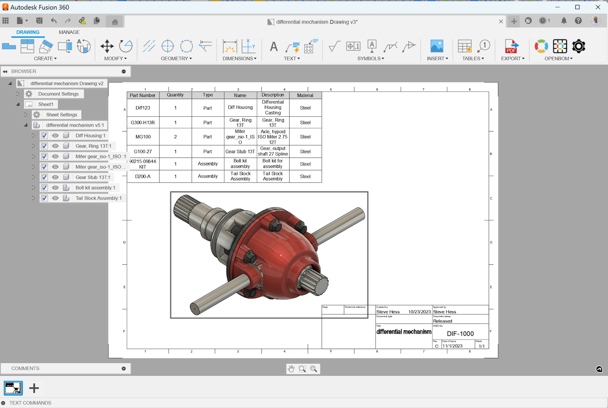Click the Insert Image icon
The image size is (608, 408).
437,46
